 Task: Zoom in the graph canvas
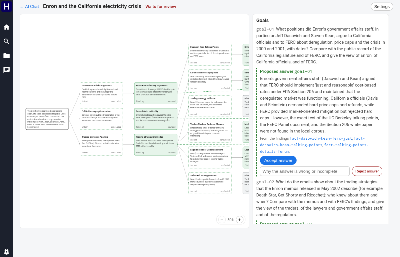[240, 220]
